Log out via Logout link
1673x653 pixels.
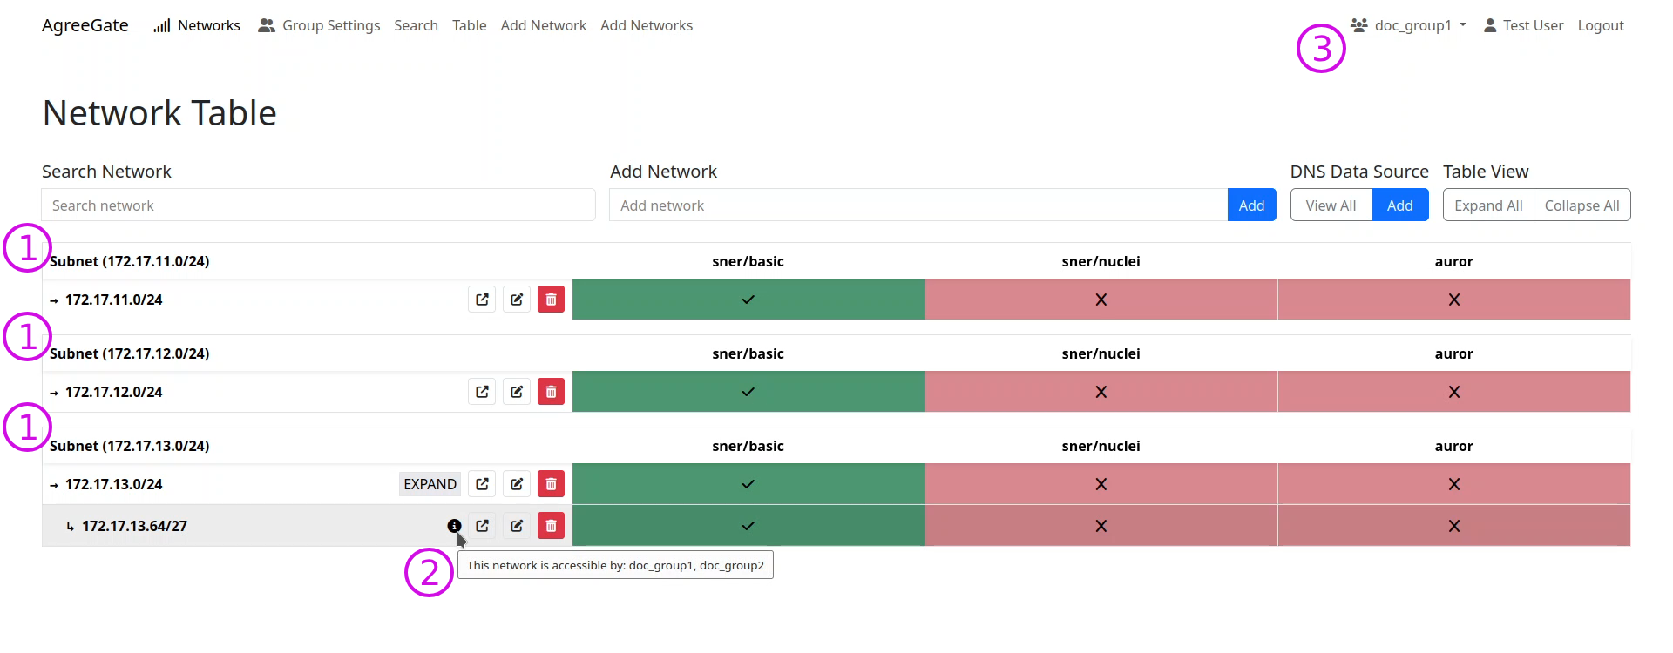[1601, 26]
